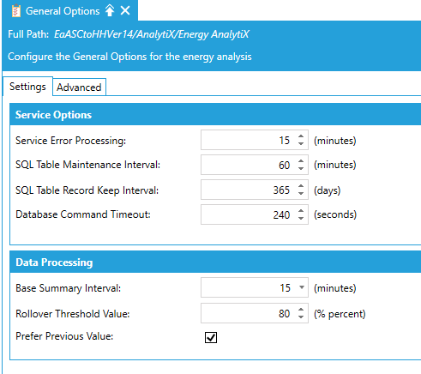421x374 pixels.
Task: Increase Database Command Timeout value
Action: pyautogui.click(x=301, y=211)
